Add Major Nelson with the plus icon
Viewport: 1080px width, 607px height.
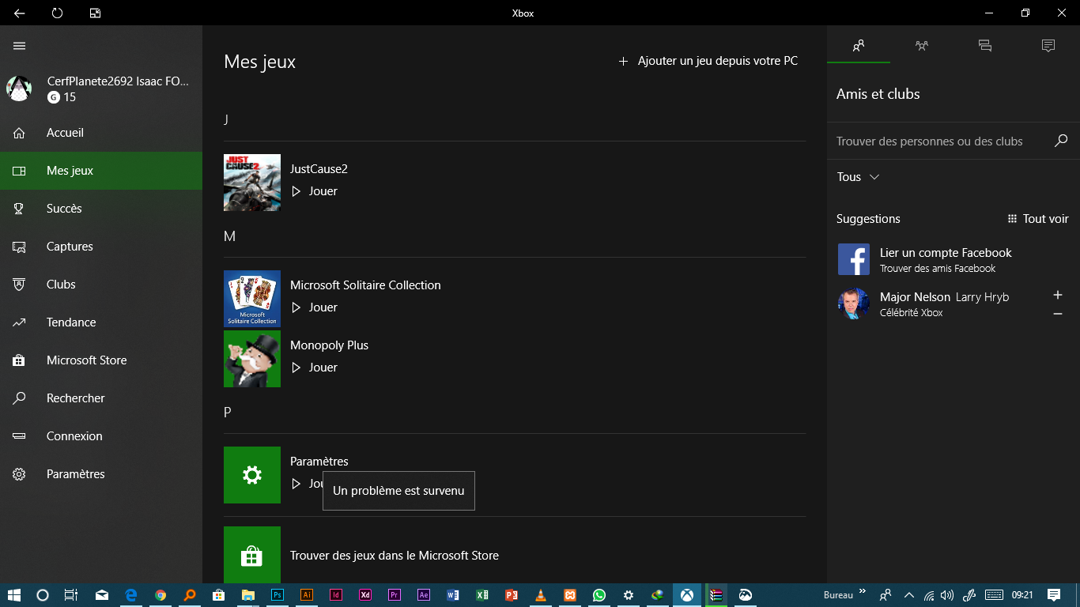pyautogui.click(x=1058, y=295)
